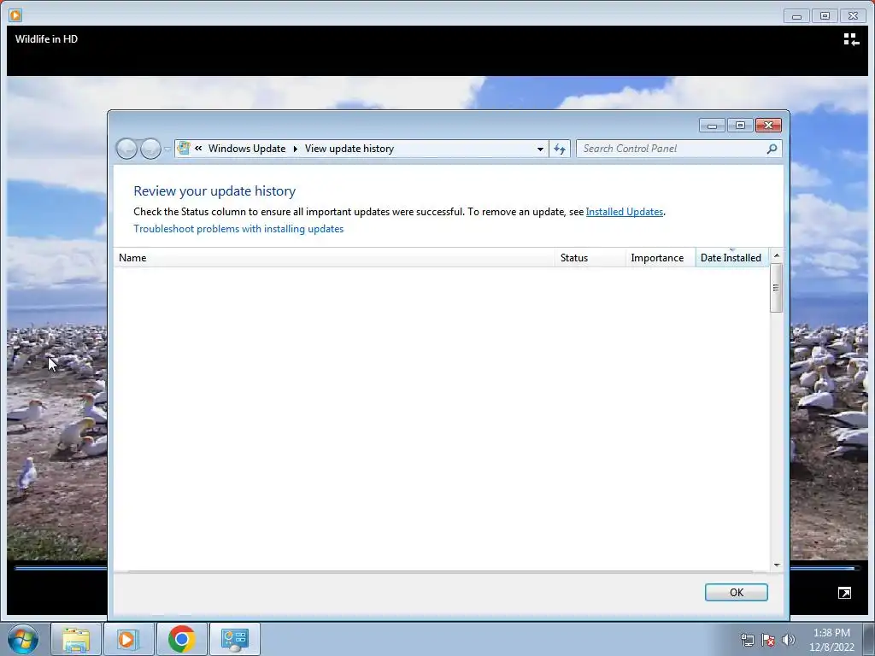Screen dimensions: 875x656
Task: Click the volume speaker tray icon
Action: pos(789,640)
